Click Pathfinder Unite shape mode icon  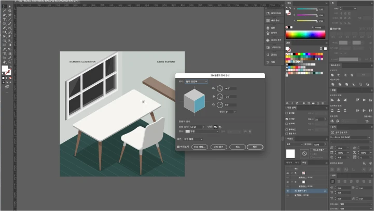[333, 75]
